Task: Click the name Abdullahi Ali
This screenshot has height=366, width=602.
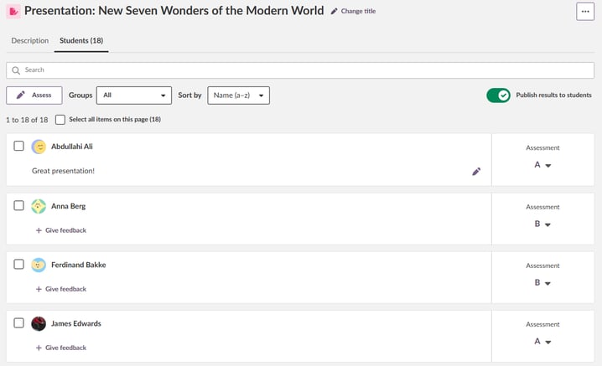Action: point(72,147)
